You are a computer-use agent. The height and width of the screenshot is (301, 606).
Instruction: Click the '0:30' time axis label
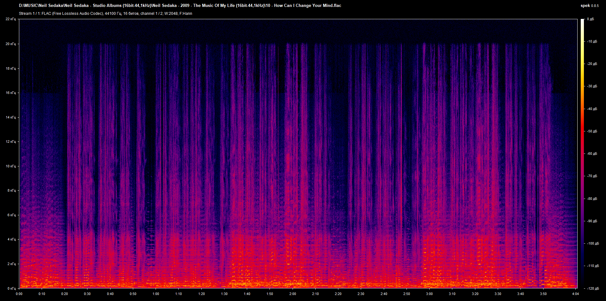coord(87,294)
